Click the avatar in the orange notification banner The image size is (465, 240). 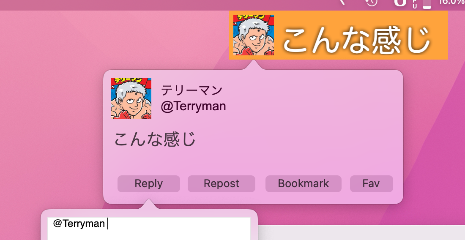coord(254,35)
